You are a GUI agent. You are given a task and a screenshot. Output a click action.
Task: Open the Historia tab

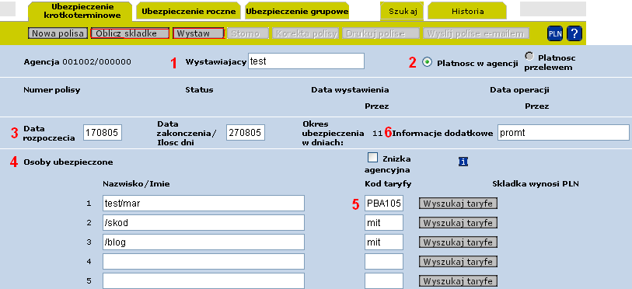[x=467, y=12]
